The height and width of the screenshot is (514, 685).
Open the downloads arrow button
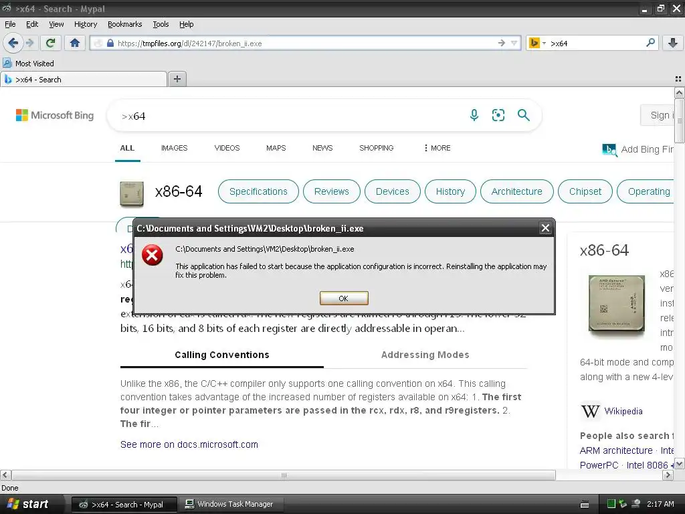pos(673,43)
